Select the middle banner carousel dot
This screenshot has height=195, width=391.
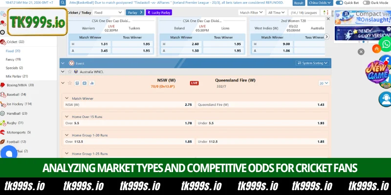tap(364, 42)
